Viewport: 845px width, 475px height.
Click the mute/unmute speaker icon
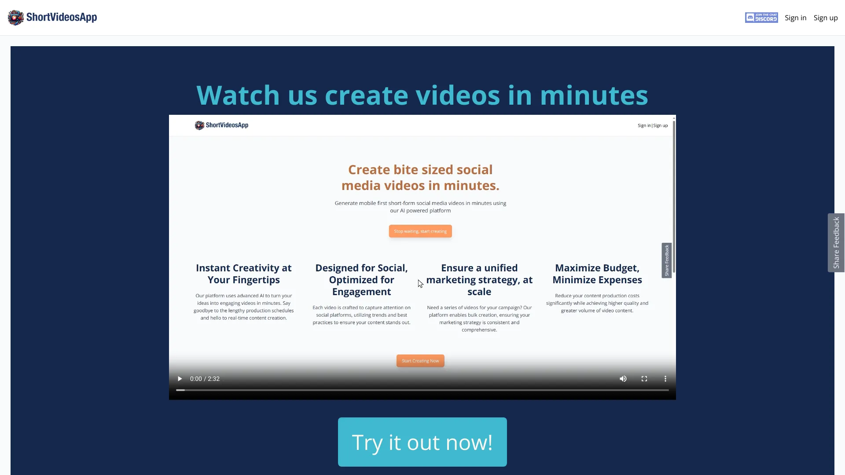click(623, 378)
